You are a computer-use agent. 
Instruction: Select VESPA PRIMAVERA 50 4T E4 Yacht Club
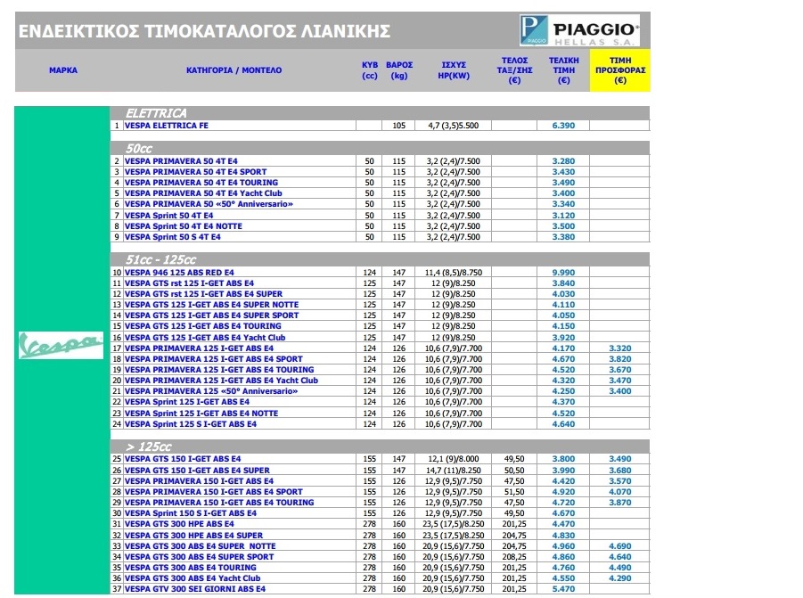pos(203,193)
